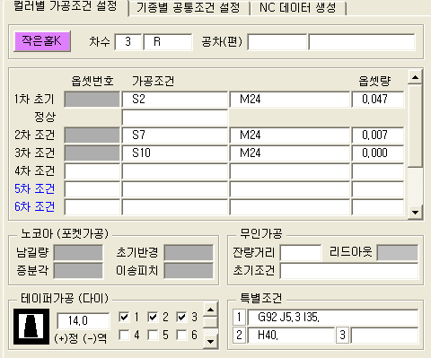This screenshot has height=358, width=431.
Task: Switch to 컬러별 가공조건 설정 tab
Action: tap(66, 6)
